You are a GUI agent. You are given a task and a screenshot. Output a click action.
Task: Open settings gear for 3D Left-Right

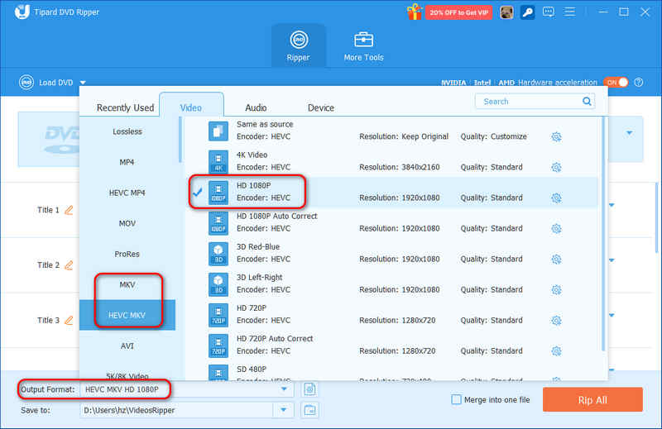click(x=556, y=290)
